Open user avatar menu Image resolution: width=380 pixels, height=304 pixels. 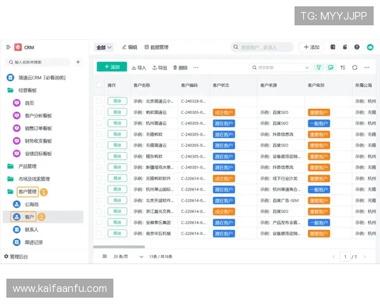(x=370, y=47)
